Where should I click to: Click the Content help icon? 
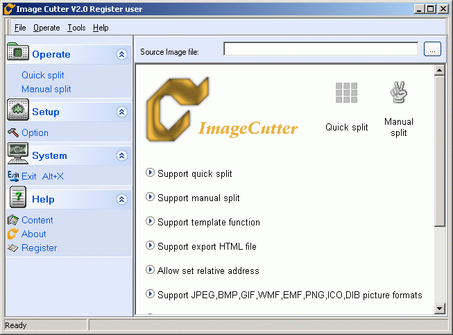pos(13,220)
